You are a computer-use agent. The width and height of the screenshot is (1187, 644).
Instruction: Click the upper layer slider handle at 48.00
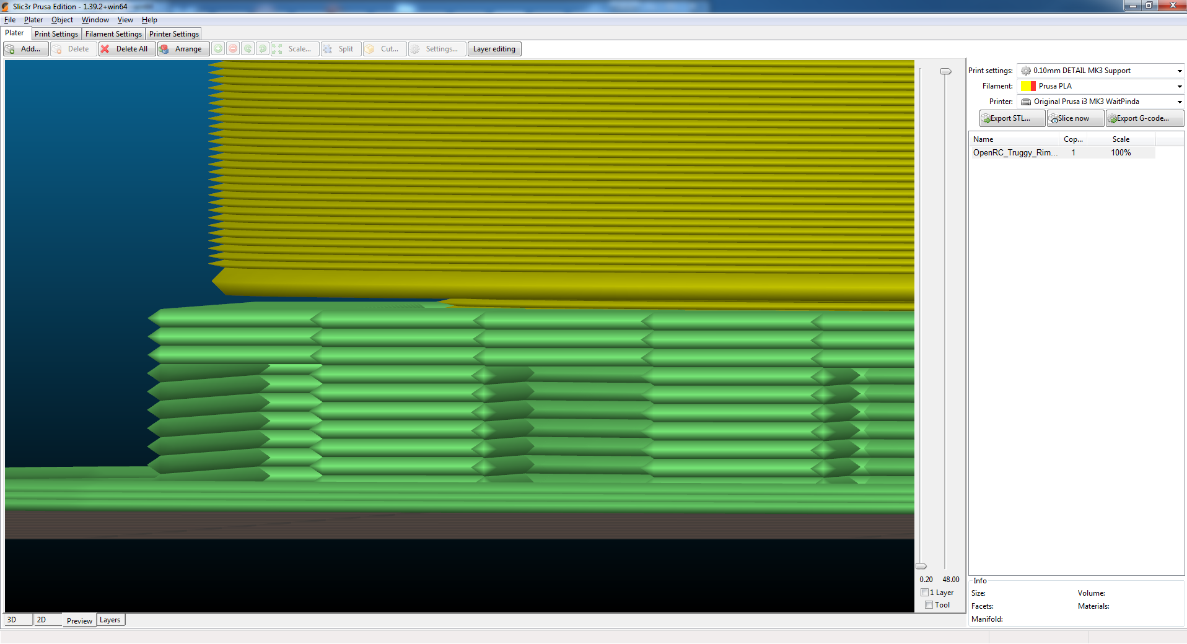tap(945, 71)
